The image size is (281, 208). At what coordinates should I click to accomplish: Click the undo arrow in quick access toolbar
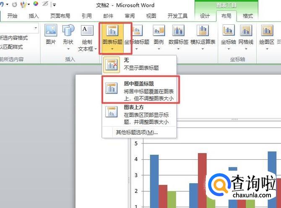pyautogui.click(x=2, y=4)
